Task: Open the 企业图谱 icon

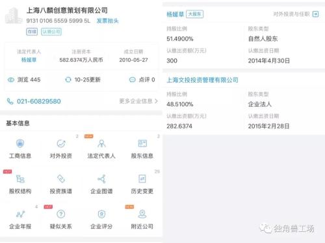Action: pos(101,179)
